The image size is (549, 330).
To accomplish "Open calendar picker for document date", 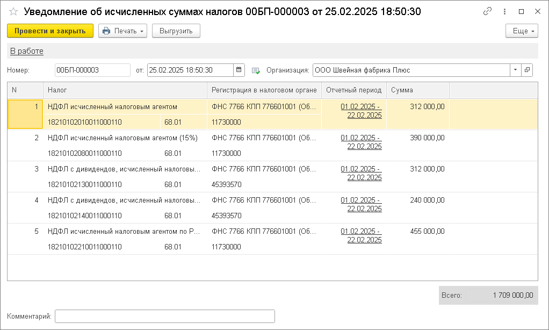I will (x=239, y=70).
